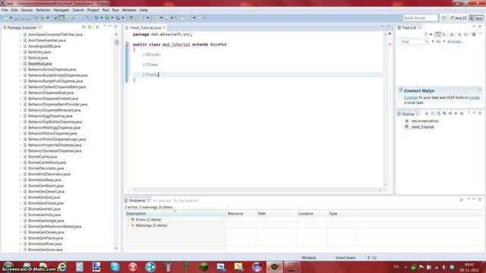Viewport: 486px width, 273px height.
Task: Click the create link in Mylyn panel
Action: (474, 98)
